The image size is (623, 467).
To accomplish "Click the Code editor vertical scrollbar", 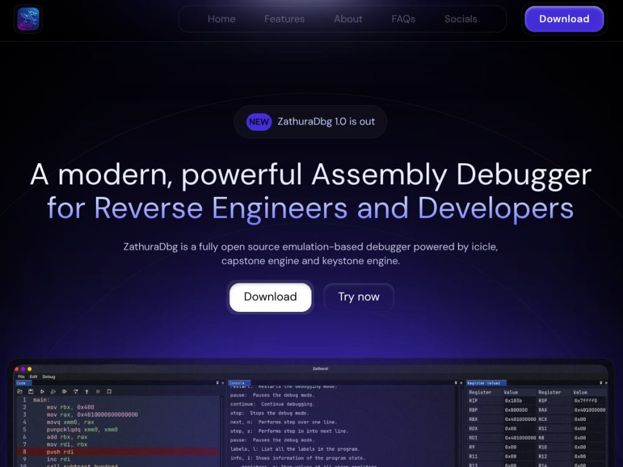I will (222, 432).
